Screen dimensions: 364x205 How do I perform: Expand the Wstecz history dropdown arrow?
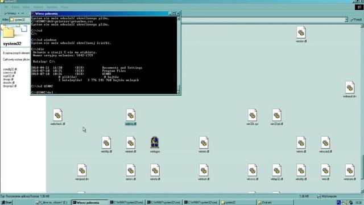pos(19,13)
